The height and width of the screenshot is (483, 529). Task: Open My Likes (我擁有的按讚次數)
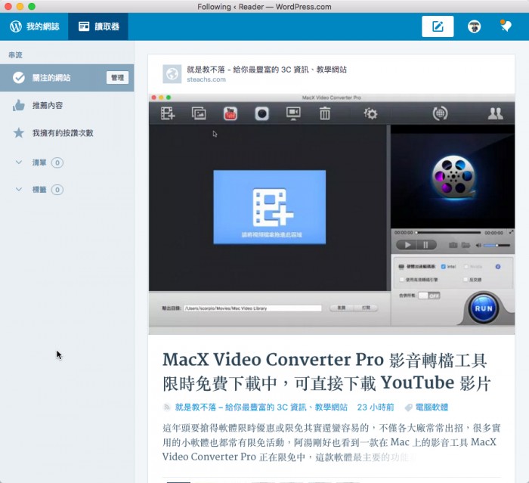coord(63,133)
